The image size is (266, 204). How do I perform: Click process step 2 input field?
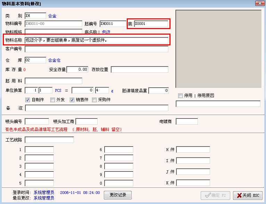[x=39, y=158]
